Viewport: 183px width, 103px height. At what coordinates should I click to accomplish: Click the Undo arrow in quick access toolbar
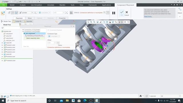[20, 2]
